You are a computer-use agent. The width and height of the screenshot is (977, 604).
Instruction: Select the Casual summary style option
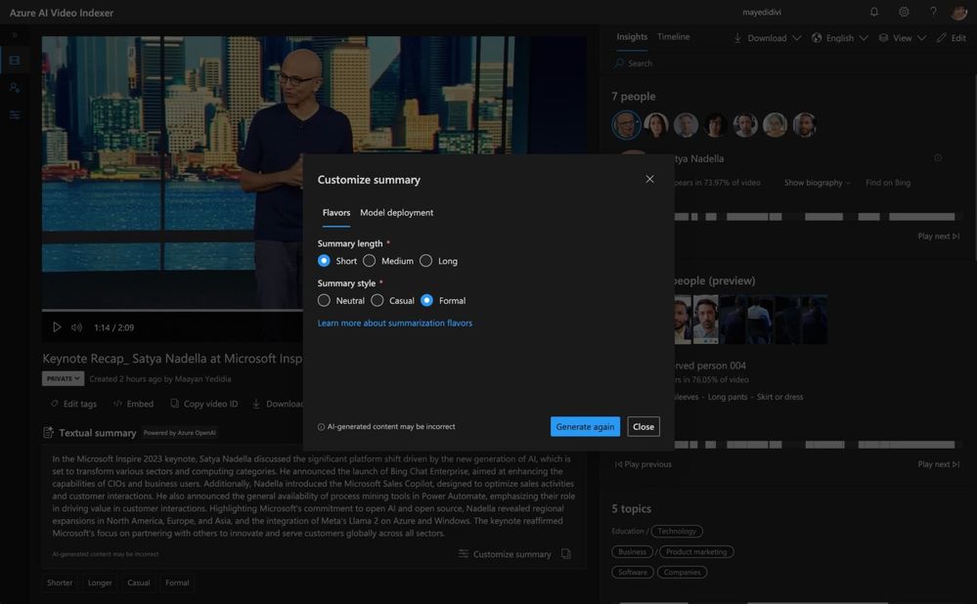pyautogui.click(x=377, y=300)
